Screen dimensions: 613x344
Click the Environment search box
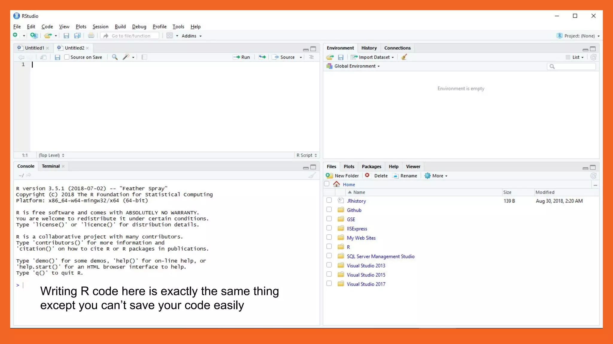pyautogui.click(x=571, y=66)
